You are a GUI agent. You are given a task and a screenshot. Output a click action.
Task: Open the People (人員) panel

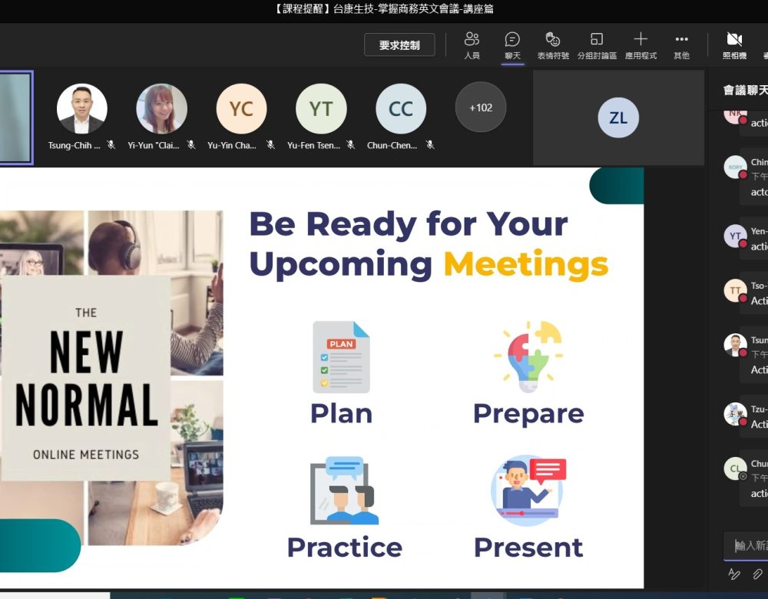472,45
